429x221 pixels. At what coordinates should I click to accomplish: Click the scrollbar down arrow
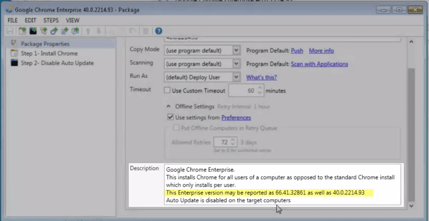(411, 206)
